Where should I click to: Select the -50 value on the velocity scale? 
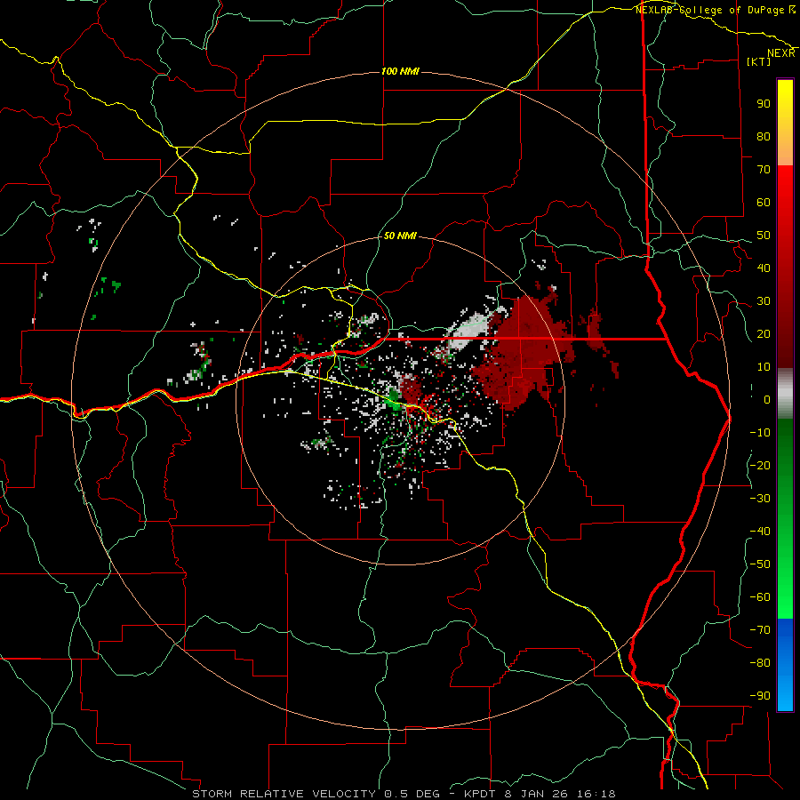(760, 564)
